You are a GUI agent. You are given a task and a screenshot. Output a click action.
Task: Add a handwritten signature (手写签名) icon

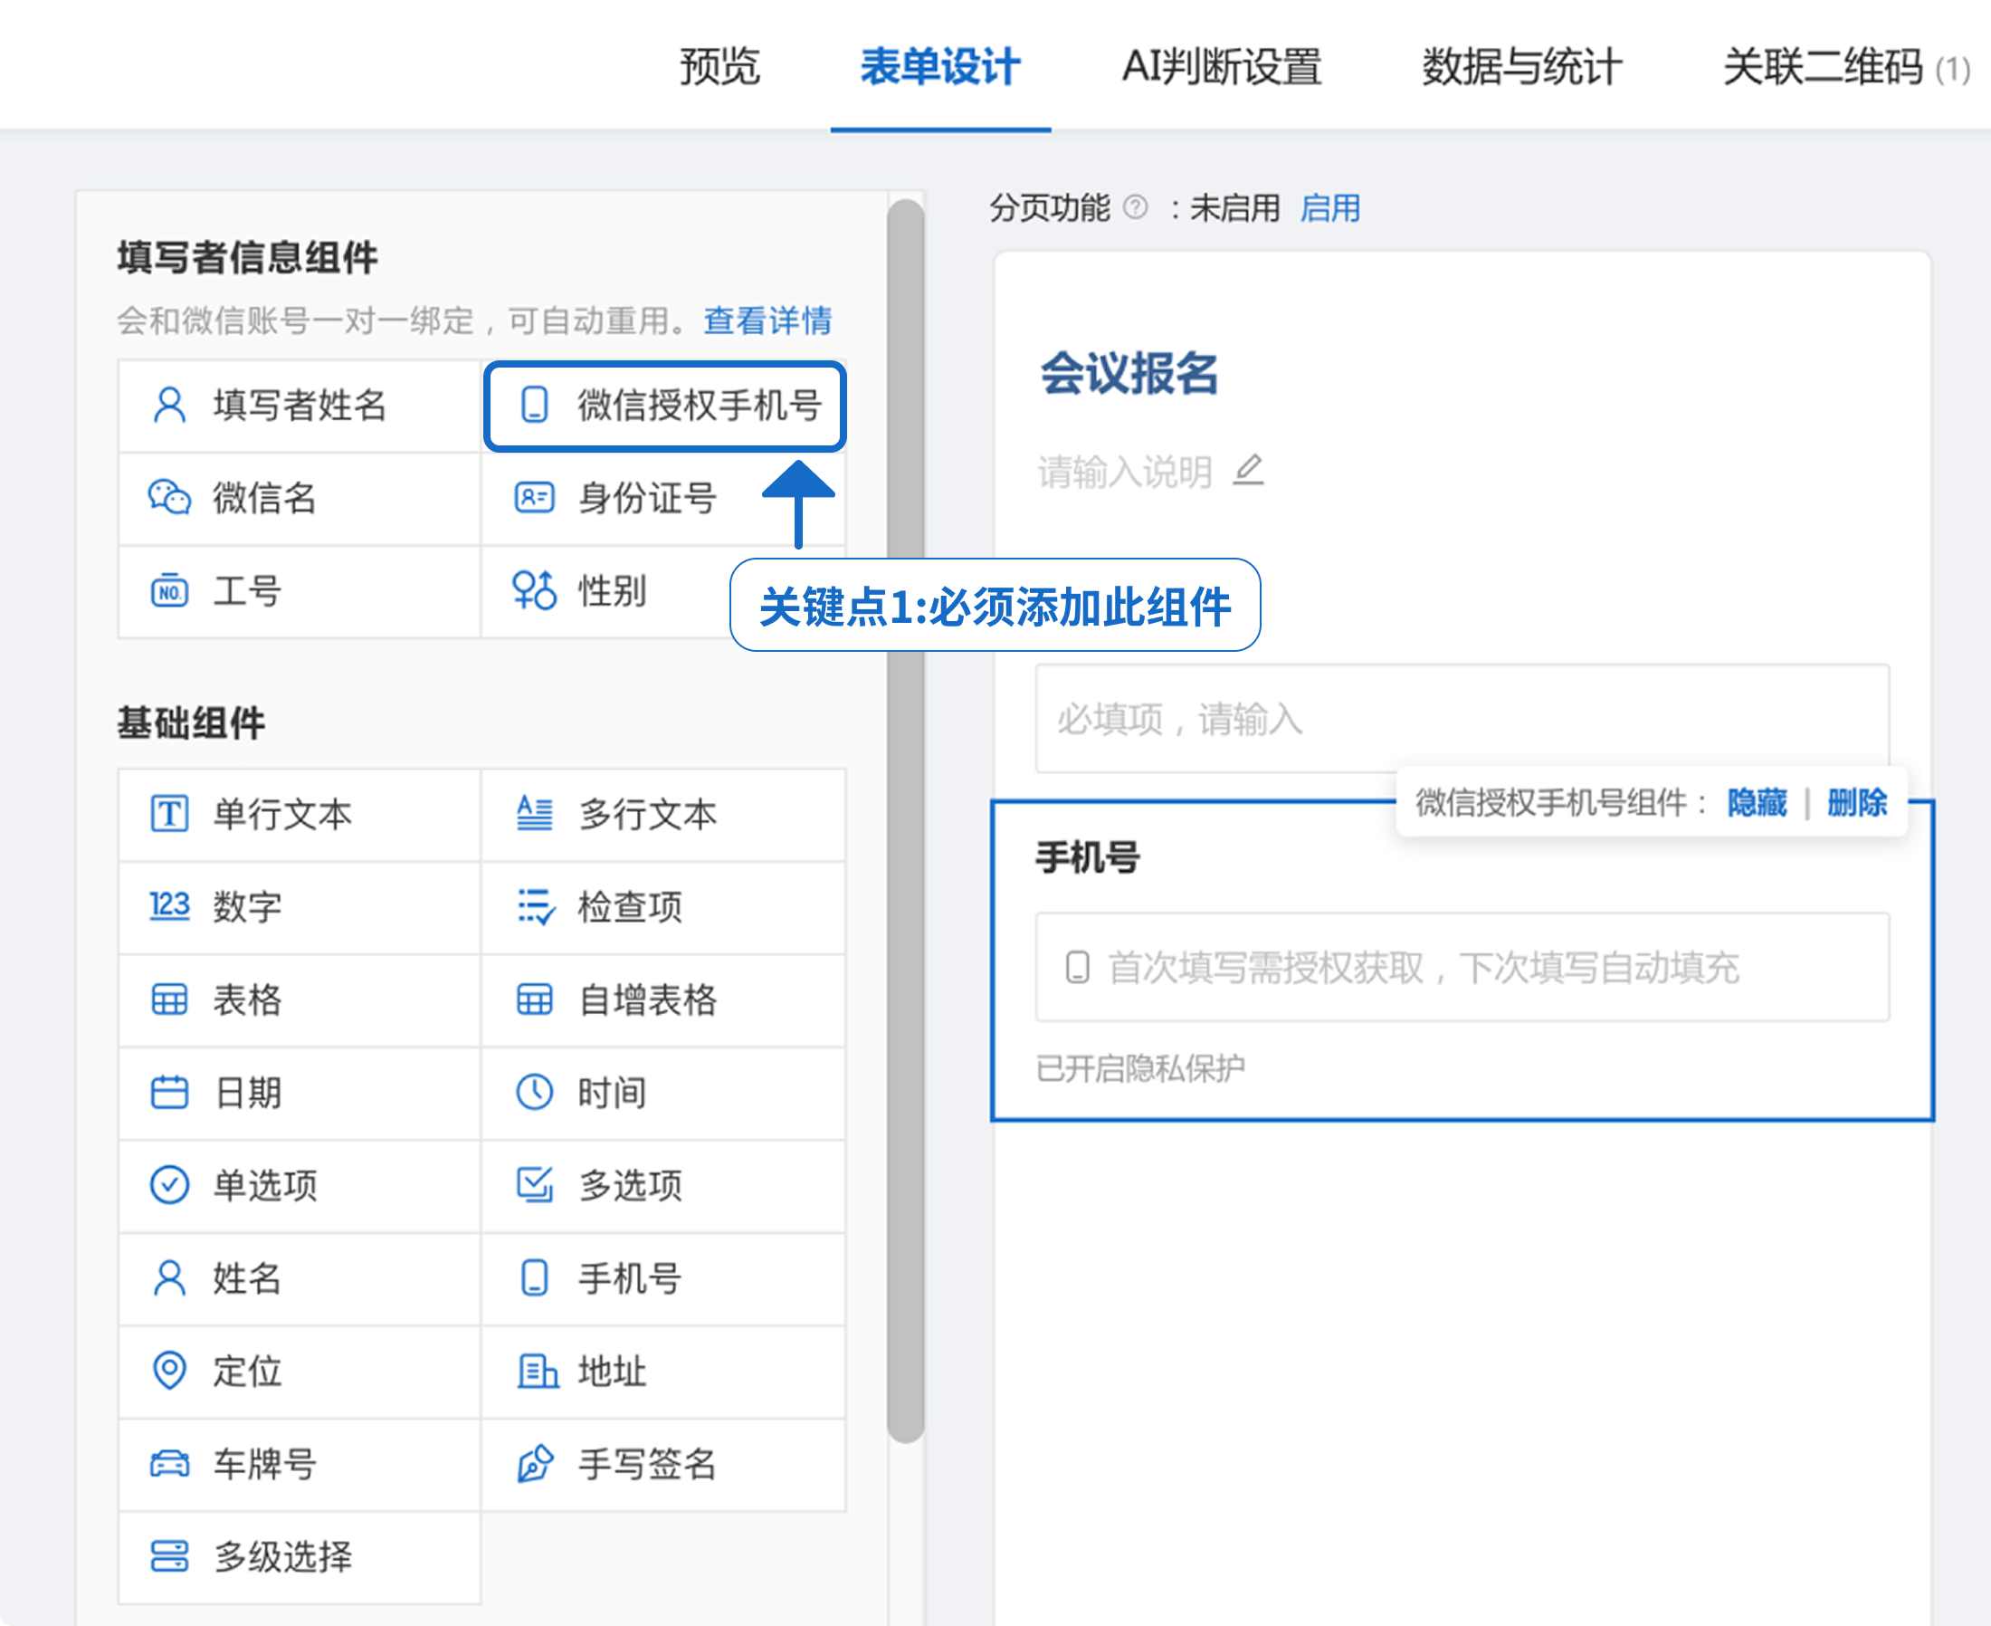coord(535,1464)
